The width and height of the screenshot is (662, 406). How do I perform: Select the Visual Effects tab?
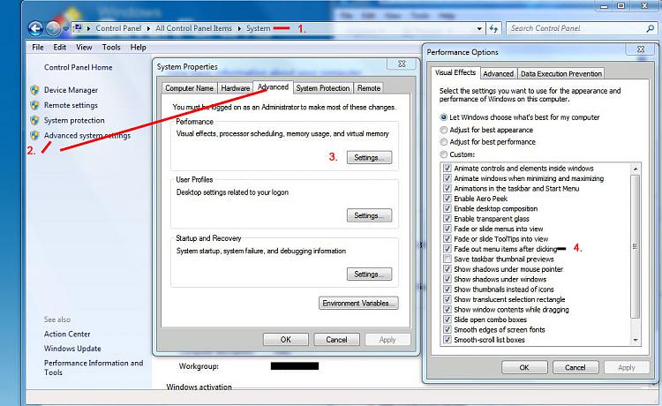[455, 72]
